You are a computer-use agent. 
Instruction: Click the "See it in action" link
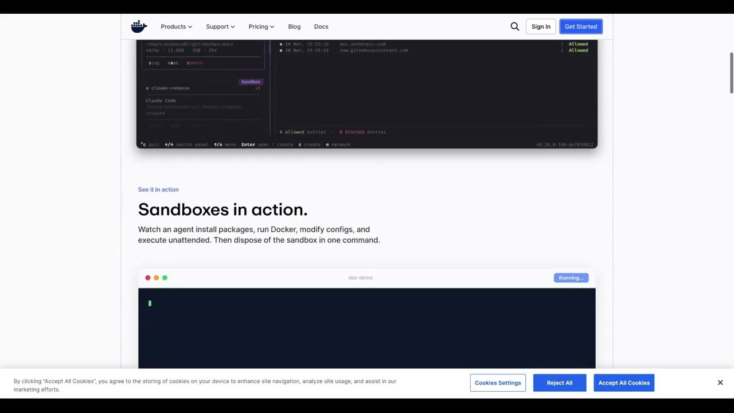pos(158,189)
